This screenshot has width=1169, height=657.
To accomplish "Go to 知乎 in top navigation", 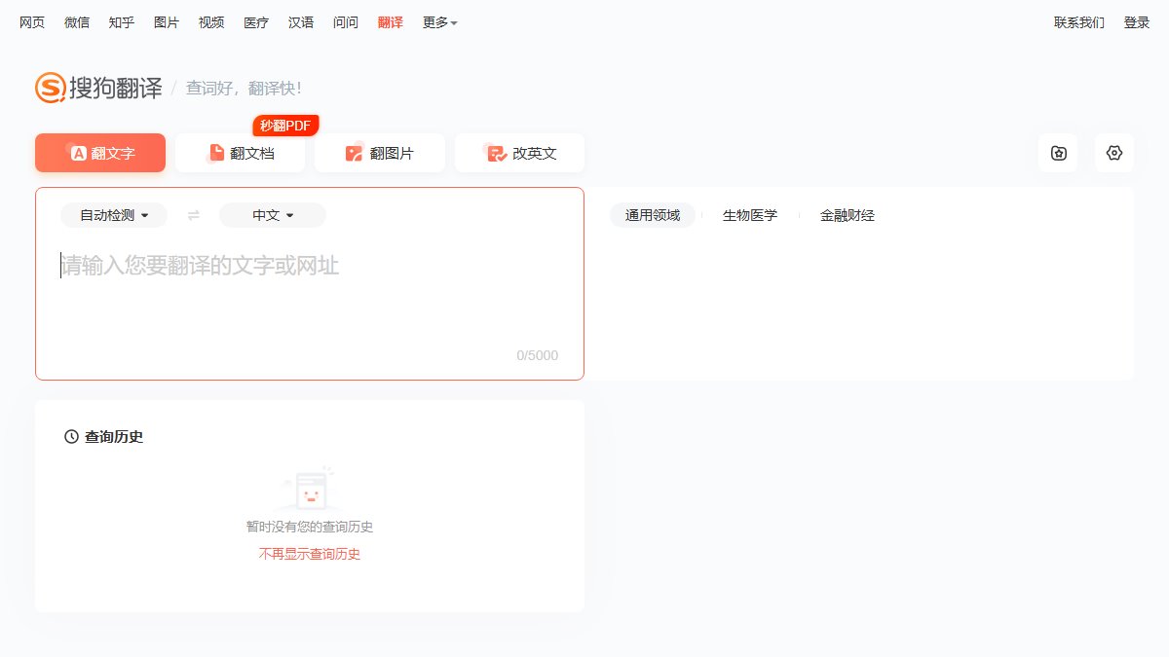I will click(122, 22).
